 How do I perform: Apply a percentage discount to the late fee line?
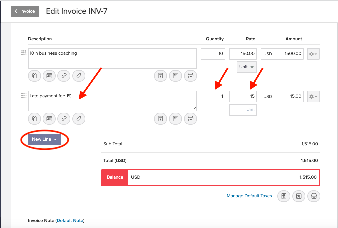tap(175, 119)
